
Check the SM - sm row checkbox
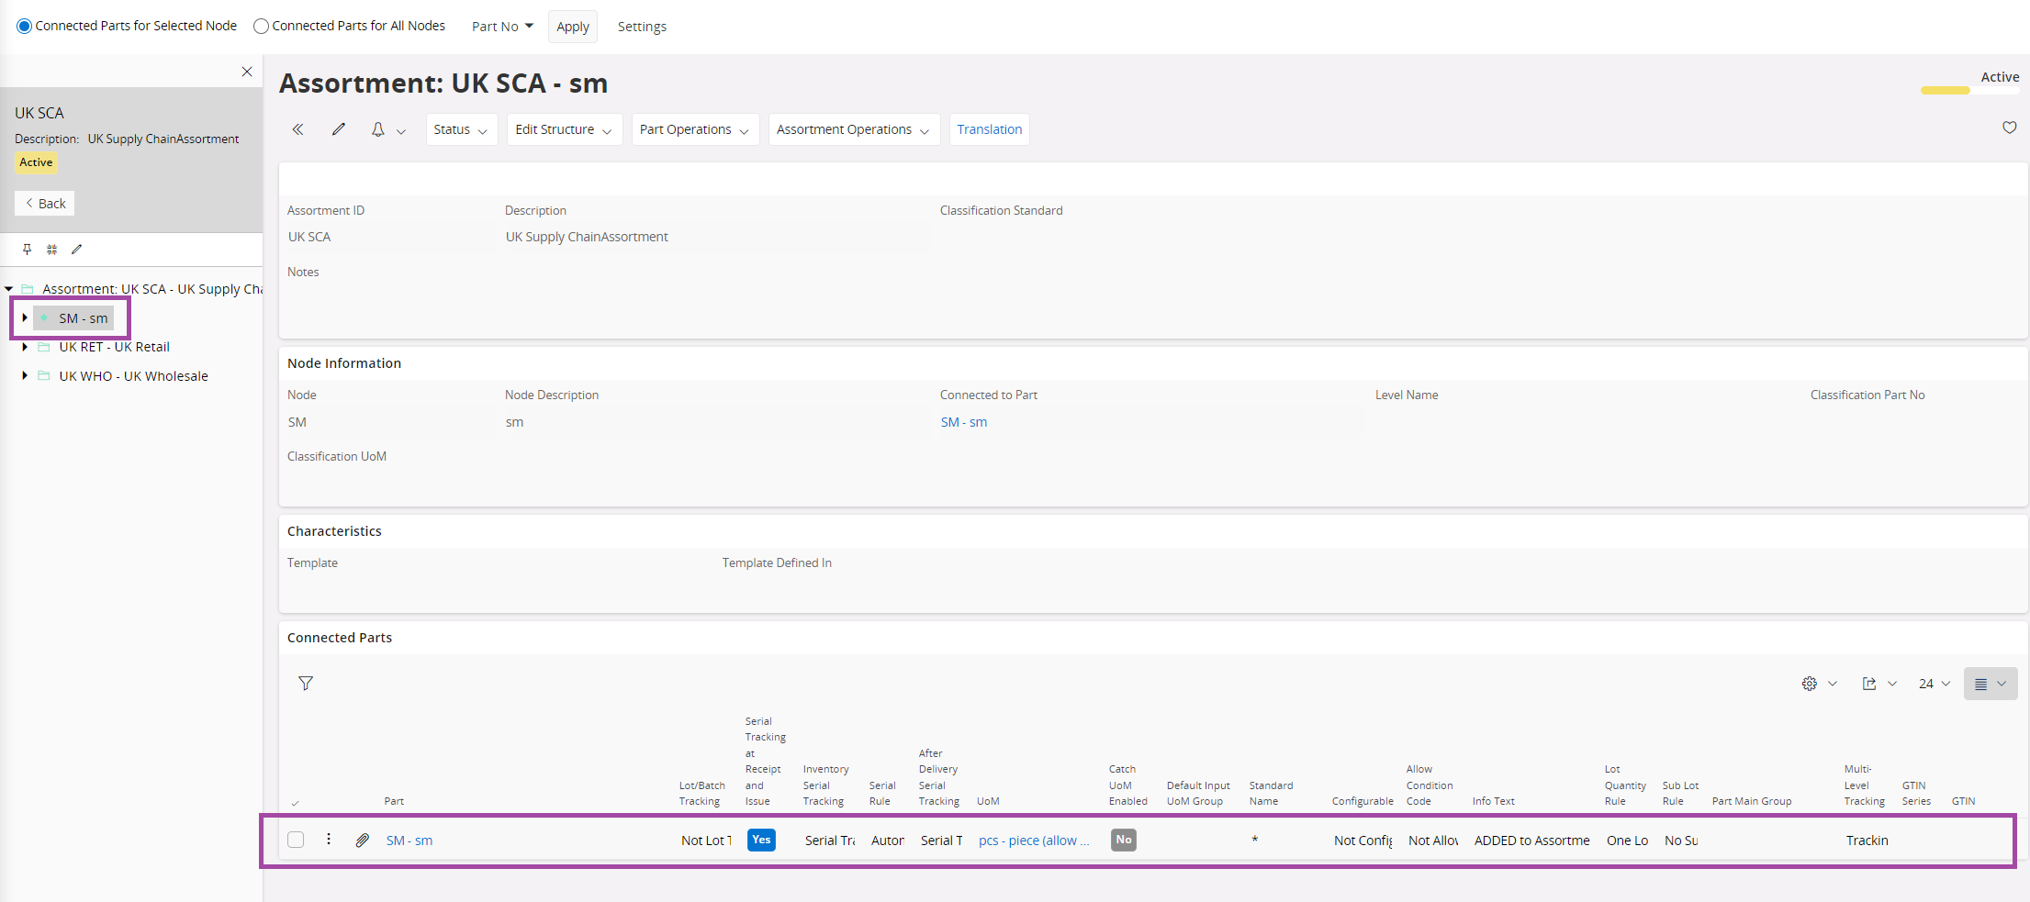296,840
